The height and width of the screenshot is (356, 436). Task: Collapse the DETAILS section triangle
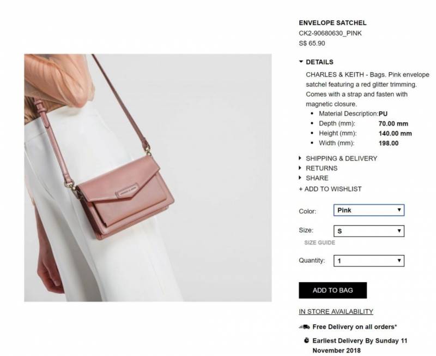[301, 62]
